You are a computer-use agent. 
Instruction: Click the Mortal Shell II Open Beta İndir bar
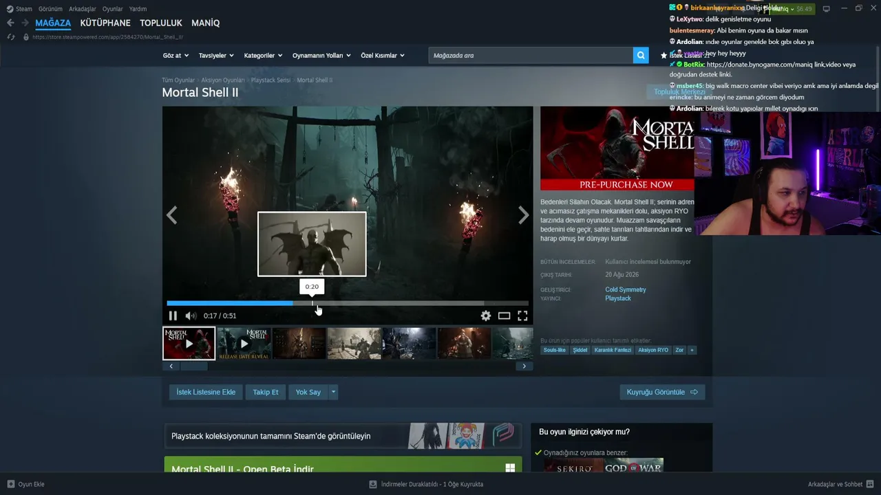(343, 465)
